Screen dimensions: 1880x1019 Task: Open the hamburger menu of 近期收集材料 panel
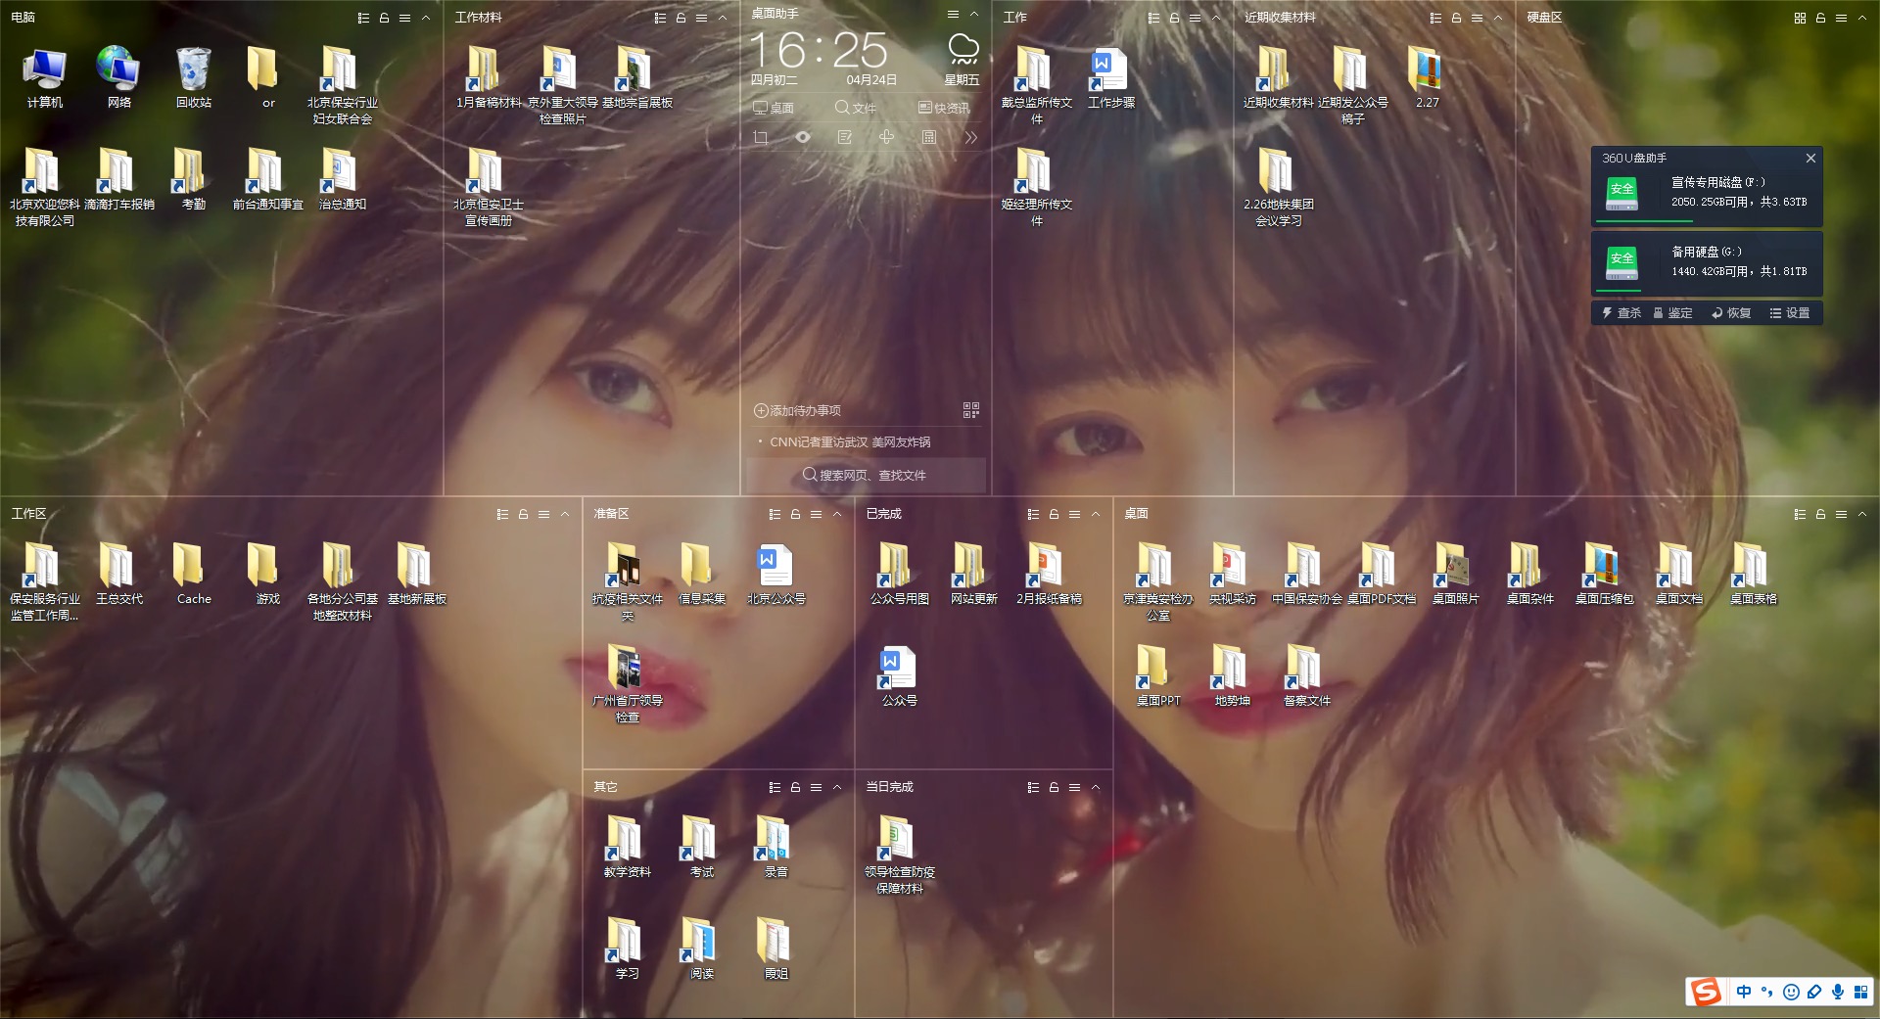[1477, 18]
